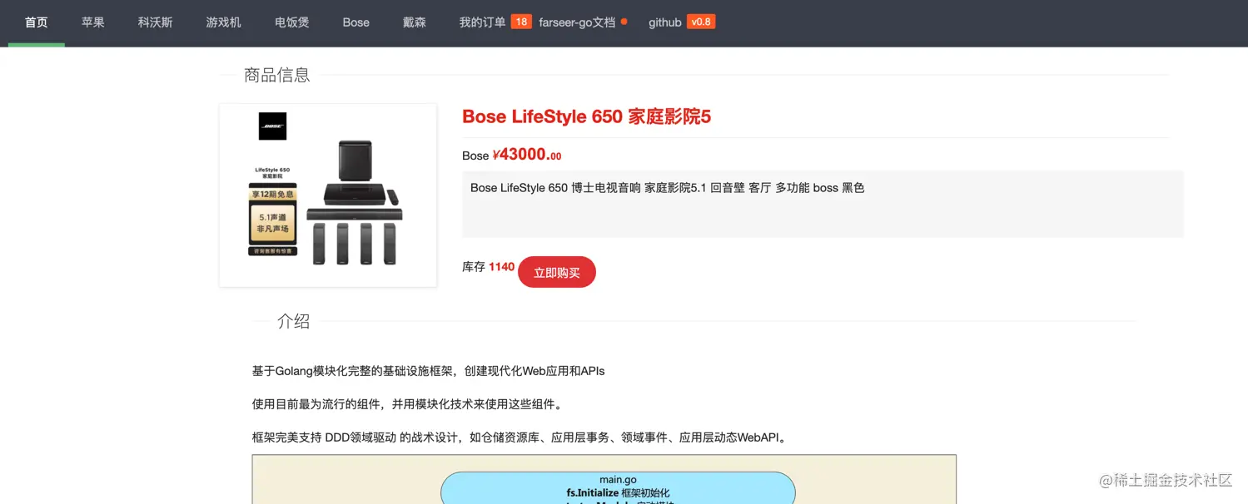Open the 首页 home tab
The image size is (1248, 504).
click(36, 22)
